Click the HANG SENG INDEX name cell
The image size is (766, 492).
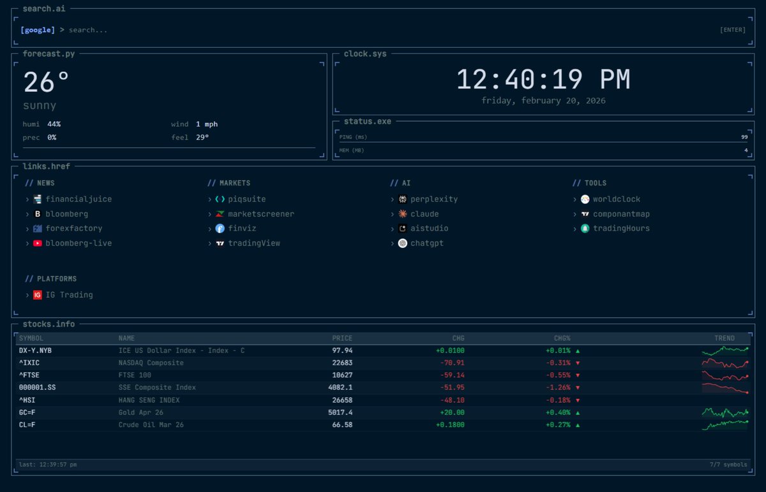coord(149,400)
